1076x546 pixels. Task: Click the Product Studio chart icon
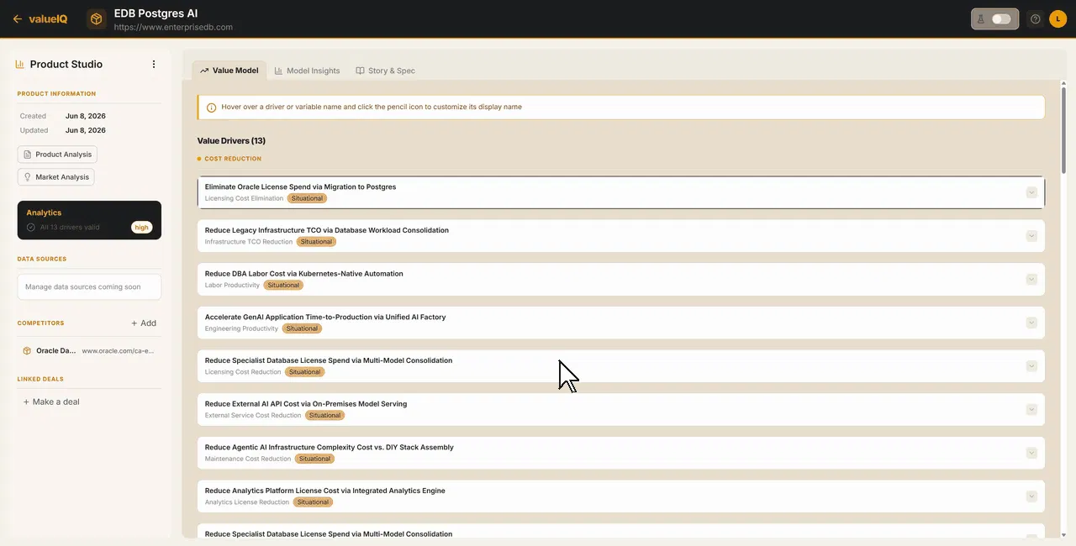[20, 64]
